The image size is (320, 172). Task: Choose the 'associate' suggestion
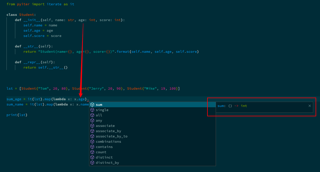pos(153,126)
